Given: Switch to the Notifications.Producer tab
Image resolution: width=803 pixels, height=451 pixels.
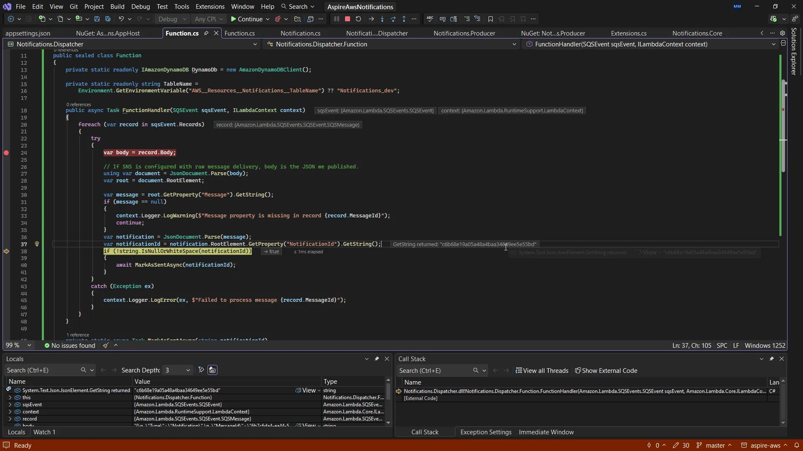Looking at the screenshot, I should click(464, 33).
